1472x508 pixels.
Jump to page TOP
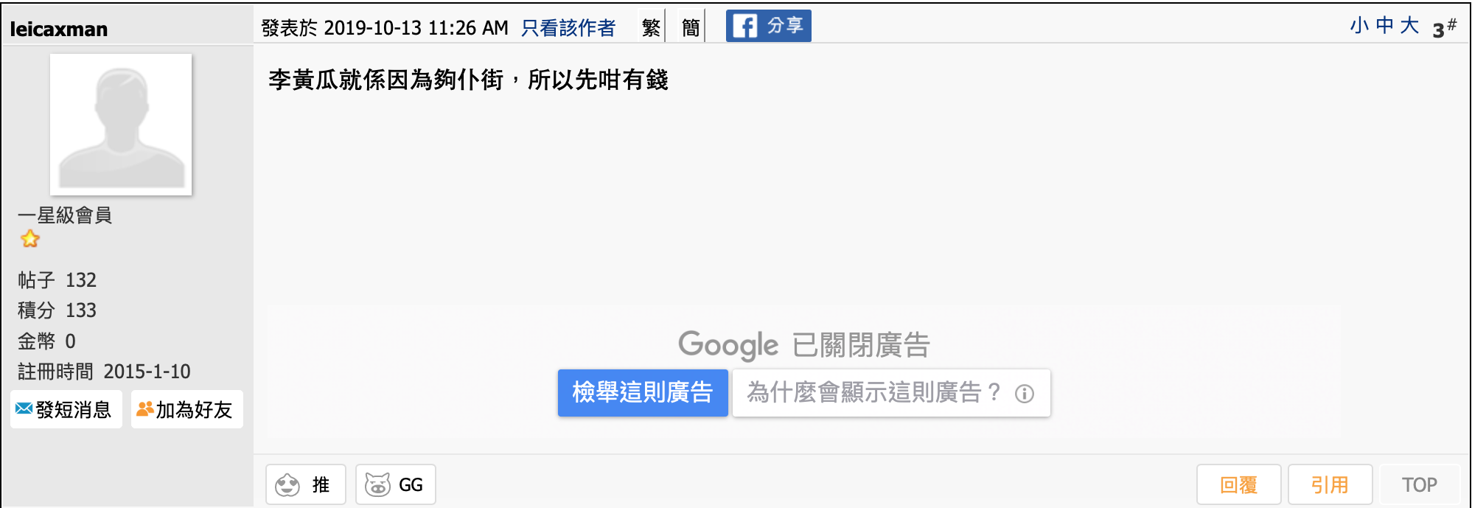pyautogui.click(x=1419, y=484)
